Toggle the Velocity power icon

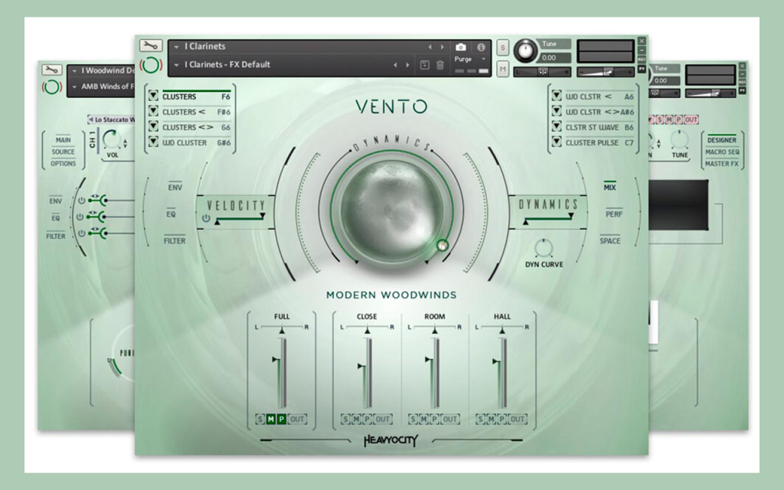pos(206,218)
